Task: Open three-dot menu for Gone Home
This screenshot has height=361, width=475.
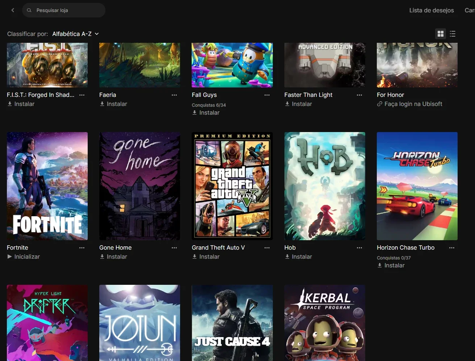Action: click(174, 248)
